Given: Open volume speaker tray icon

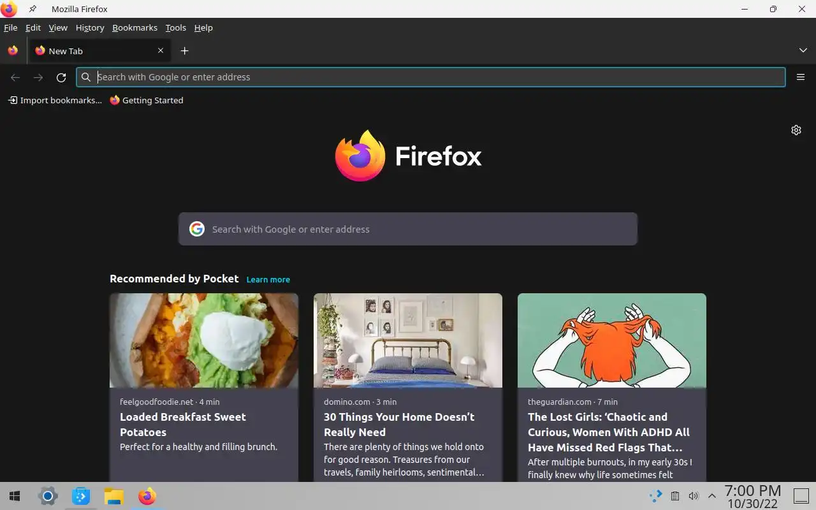Looking at the screenshot, I should [694, 496].
